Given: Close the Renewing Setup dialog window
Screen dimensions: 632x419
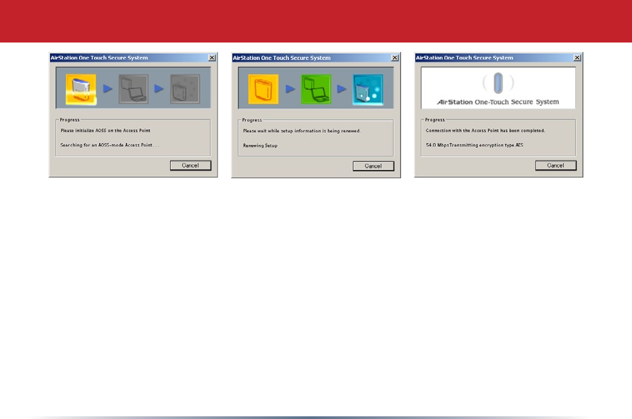Looking at the screenshot, I should 394,58.
